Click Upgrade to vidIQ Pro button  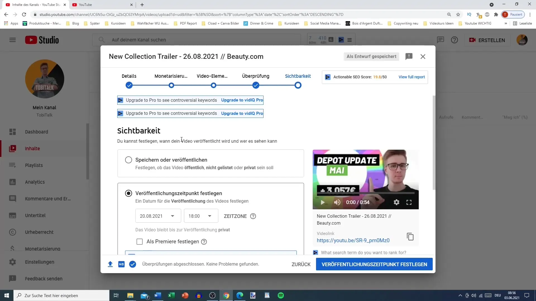pos(242,100)
